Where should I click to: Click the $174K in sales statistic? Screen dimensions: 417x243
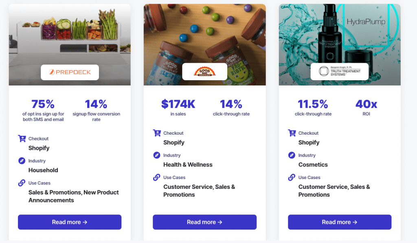point(178,107)
